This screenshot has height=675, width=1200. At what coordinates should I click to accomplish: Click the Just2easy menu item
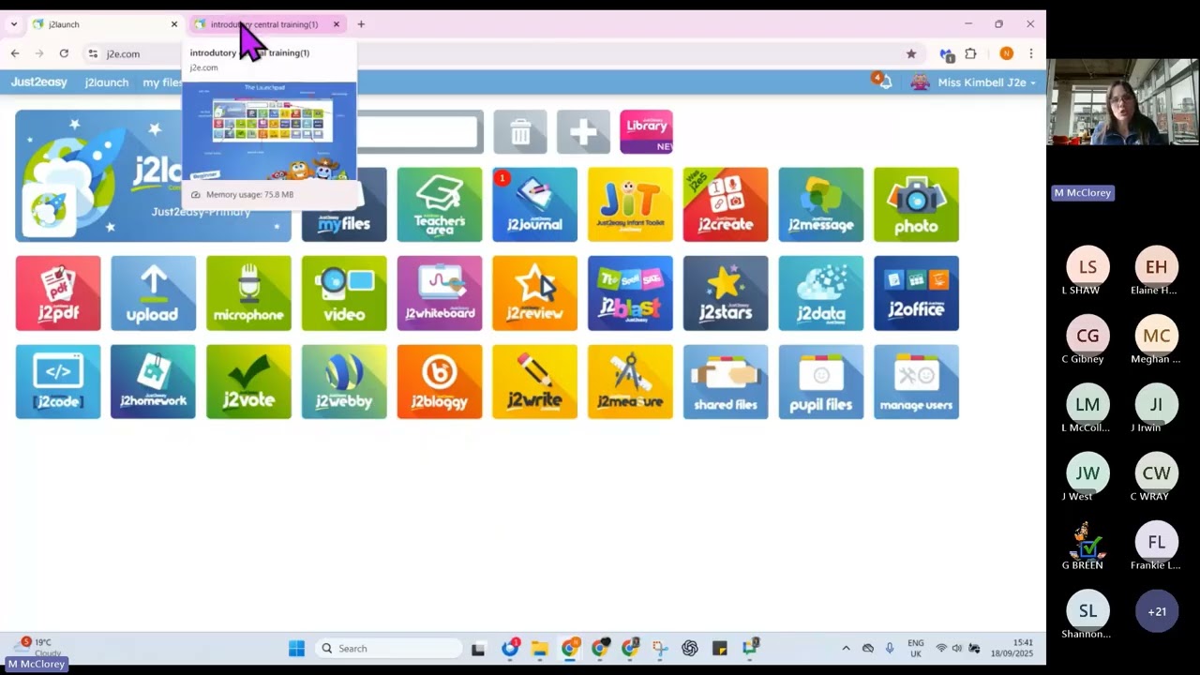[x=39, y=82]
